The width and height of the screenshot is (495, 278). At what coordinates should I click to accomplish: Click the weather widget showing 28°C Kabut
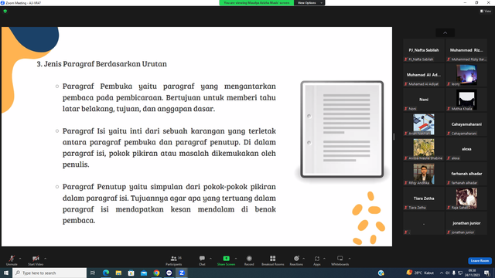[x=420, y=273]
